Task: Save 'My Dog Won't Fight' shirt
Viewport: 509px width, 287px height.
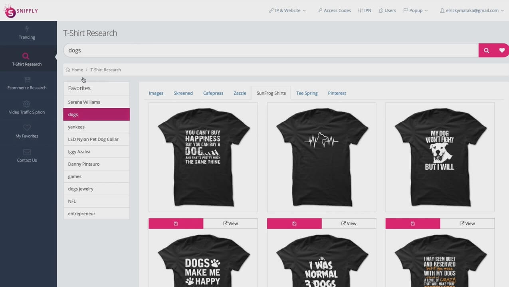Action: tap(413, 224)
